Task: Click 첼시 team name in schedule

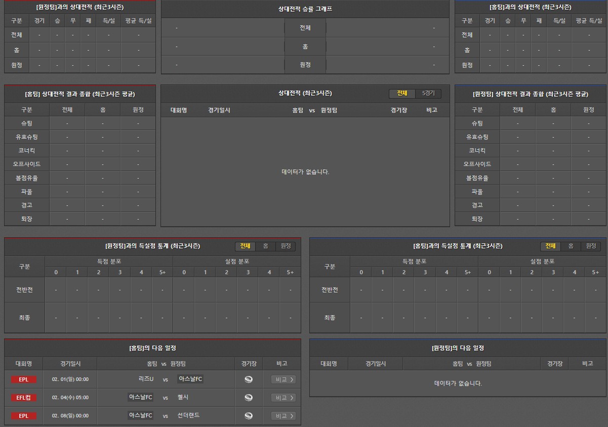Action: click(x=183, y=397)
